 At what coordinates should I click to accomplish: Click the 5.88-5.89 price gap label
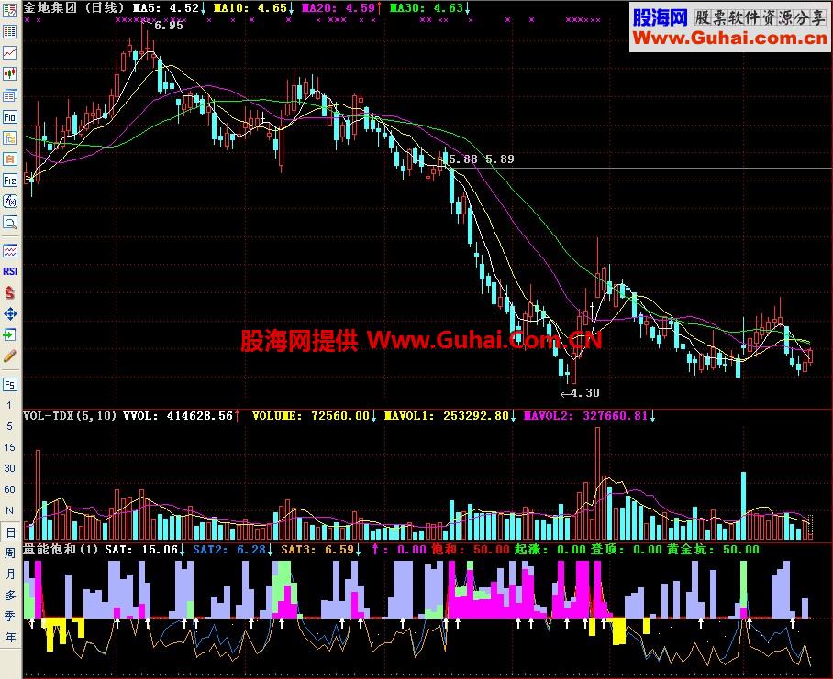point(482,159)
